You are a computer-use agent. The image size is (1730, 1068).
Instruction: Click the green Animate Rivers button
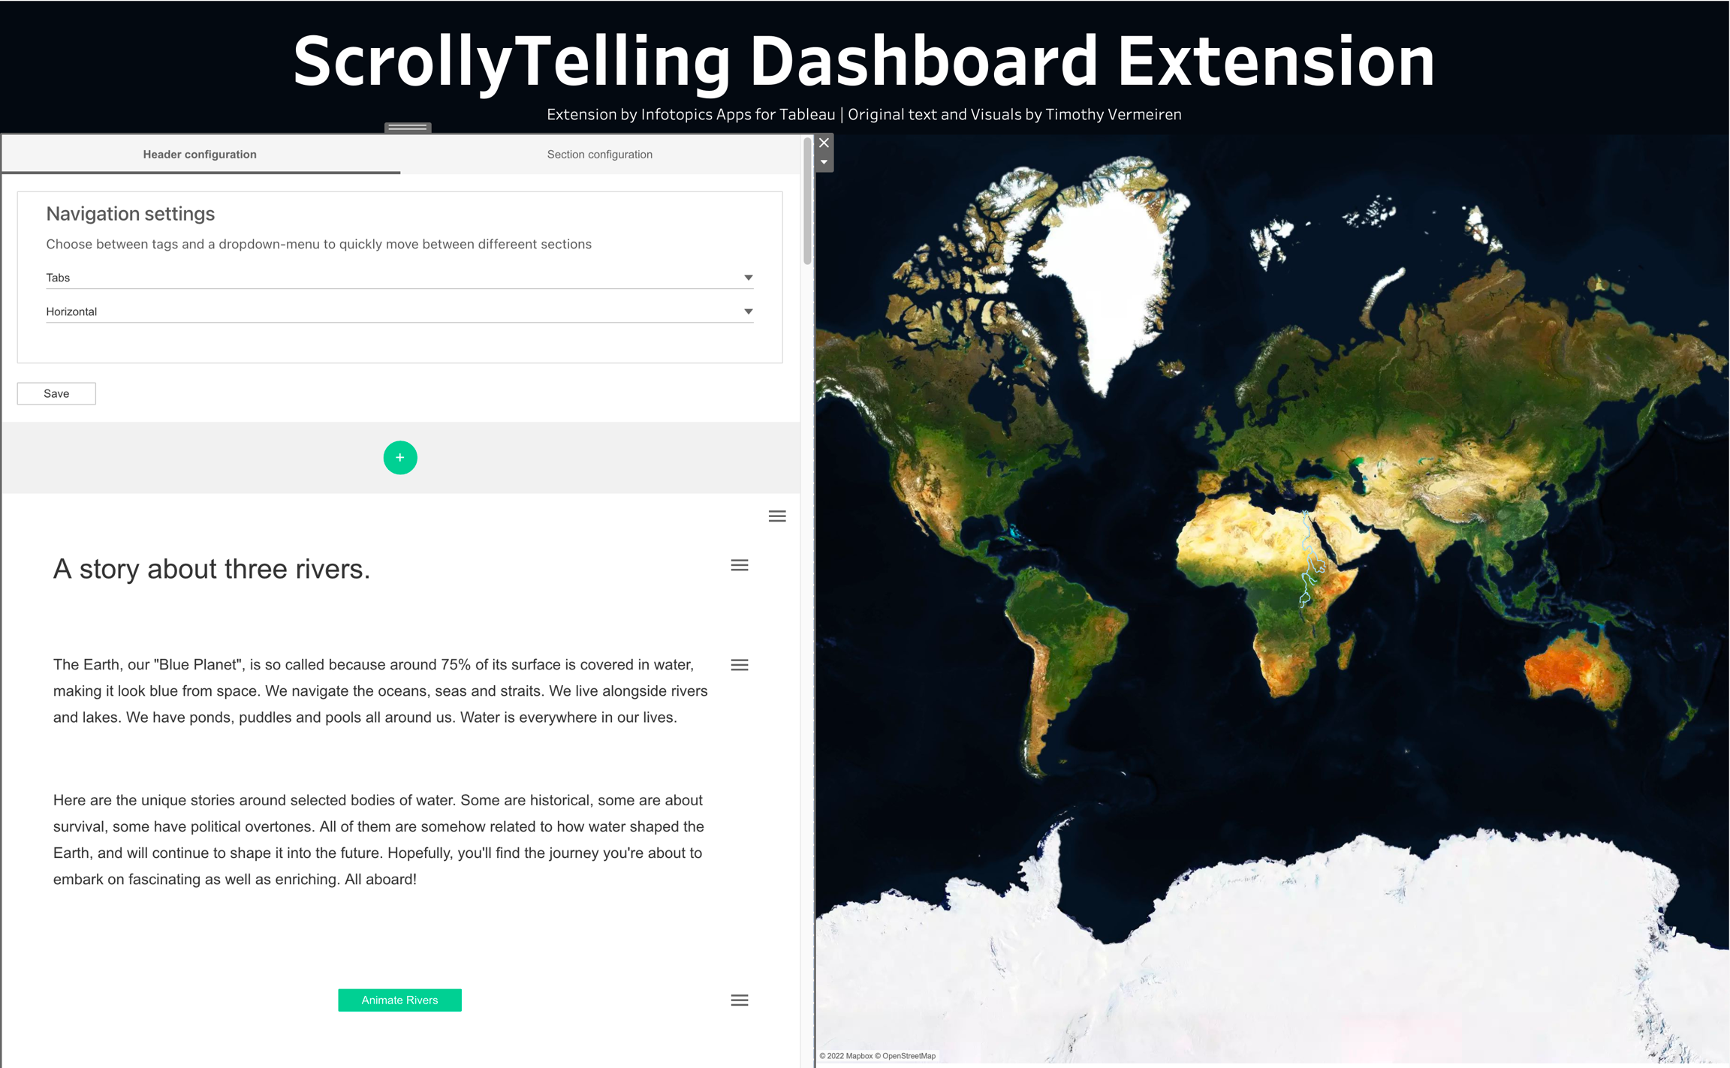399,1000
